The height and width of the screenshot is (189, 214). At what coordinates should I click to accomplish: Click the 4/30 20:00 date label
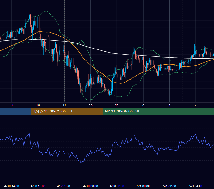point(91,186)
